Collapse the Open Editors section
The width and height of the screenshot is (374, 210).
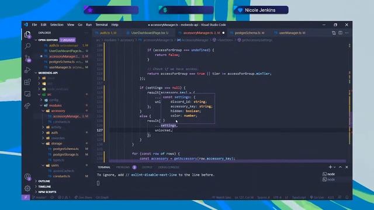[x=36, y=40]
